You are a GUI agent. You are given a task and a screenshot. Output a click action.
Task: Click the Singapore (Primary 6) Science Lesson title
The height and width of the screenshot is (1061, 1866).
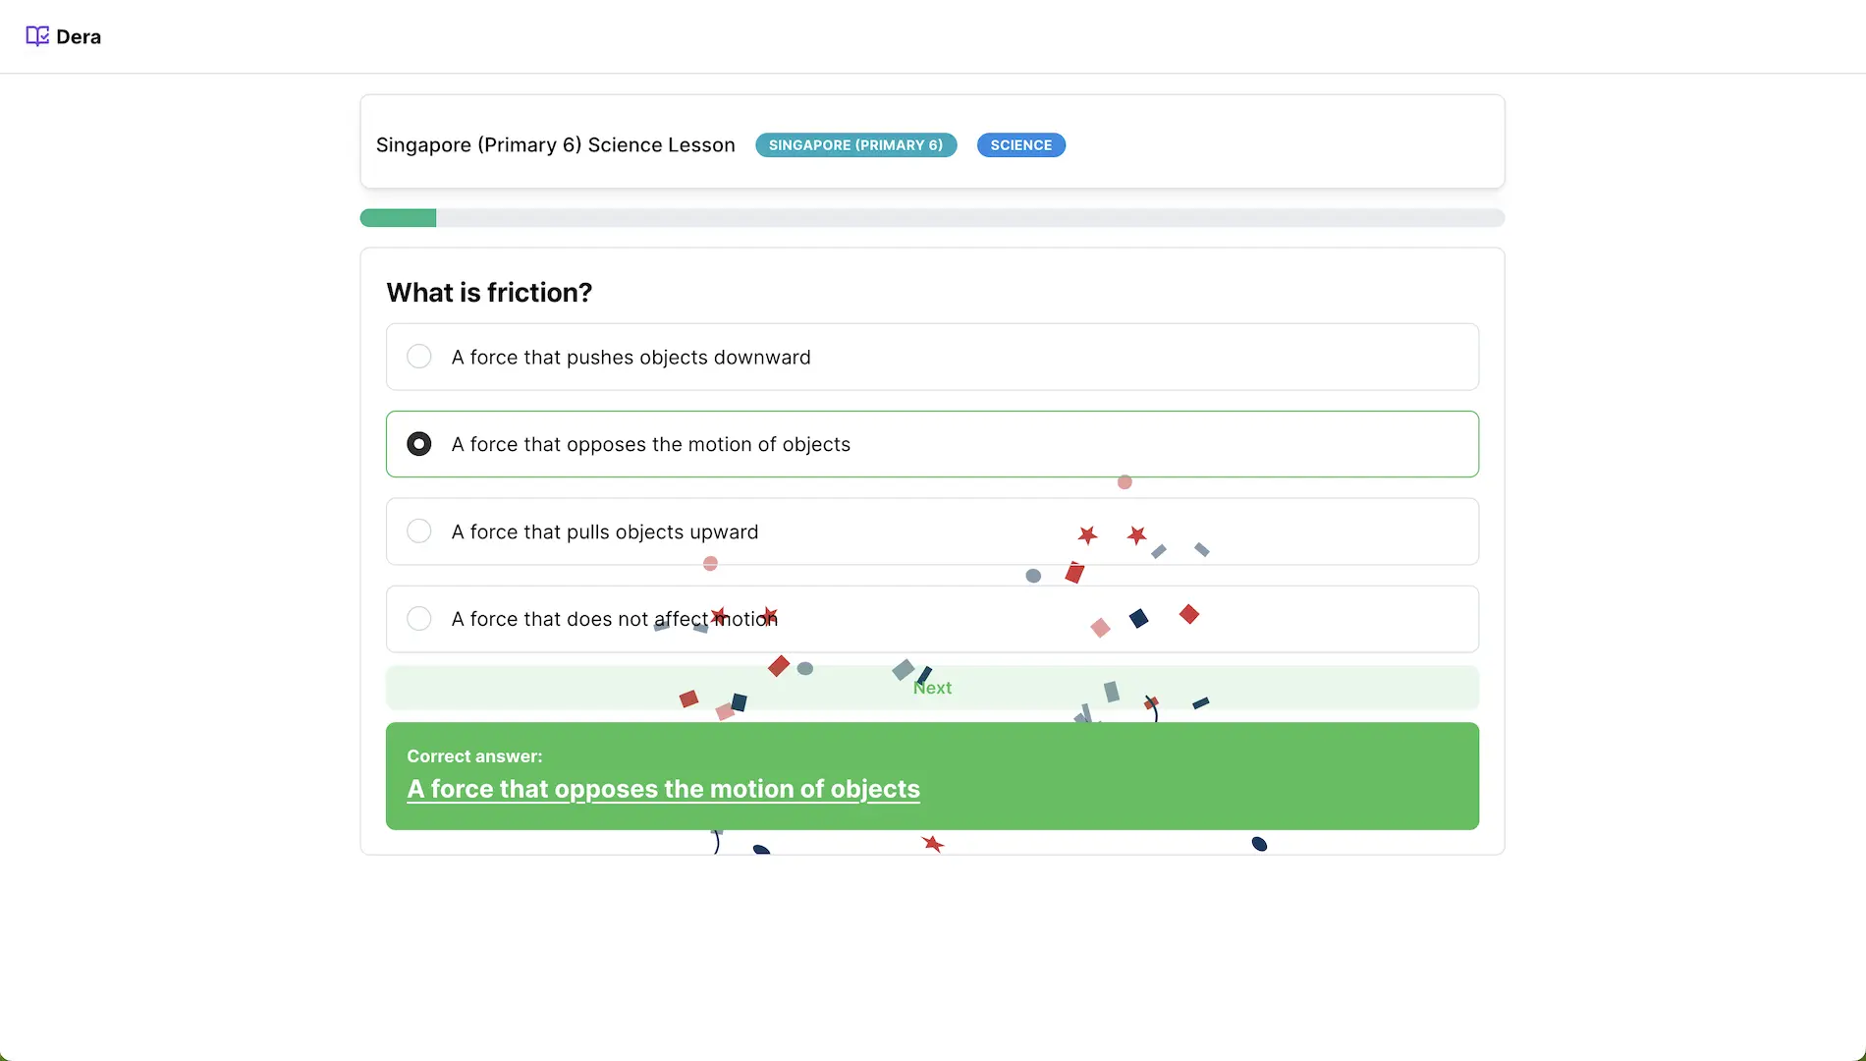555,145
